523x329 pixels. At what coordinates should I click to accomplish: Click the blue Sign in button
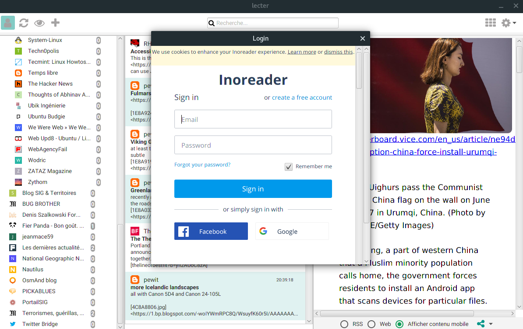[x=253, y=189]
